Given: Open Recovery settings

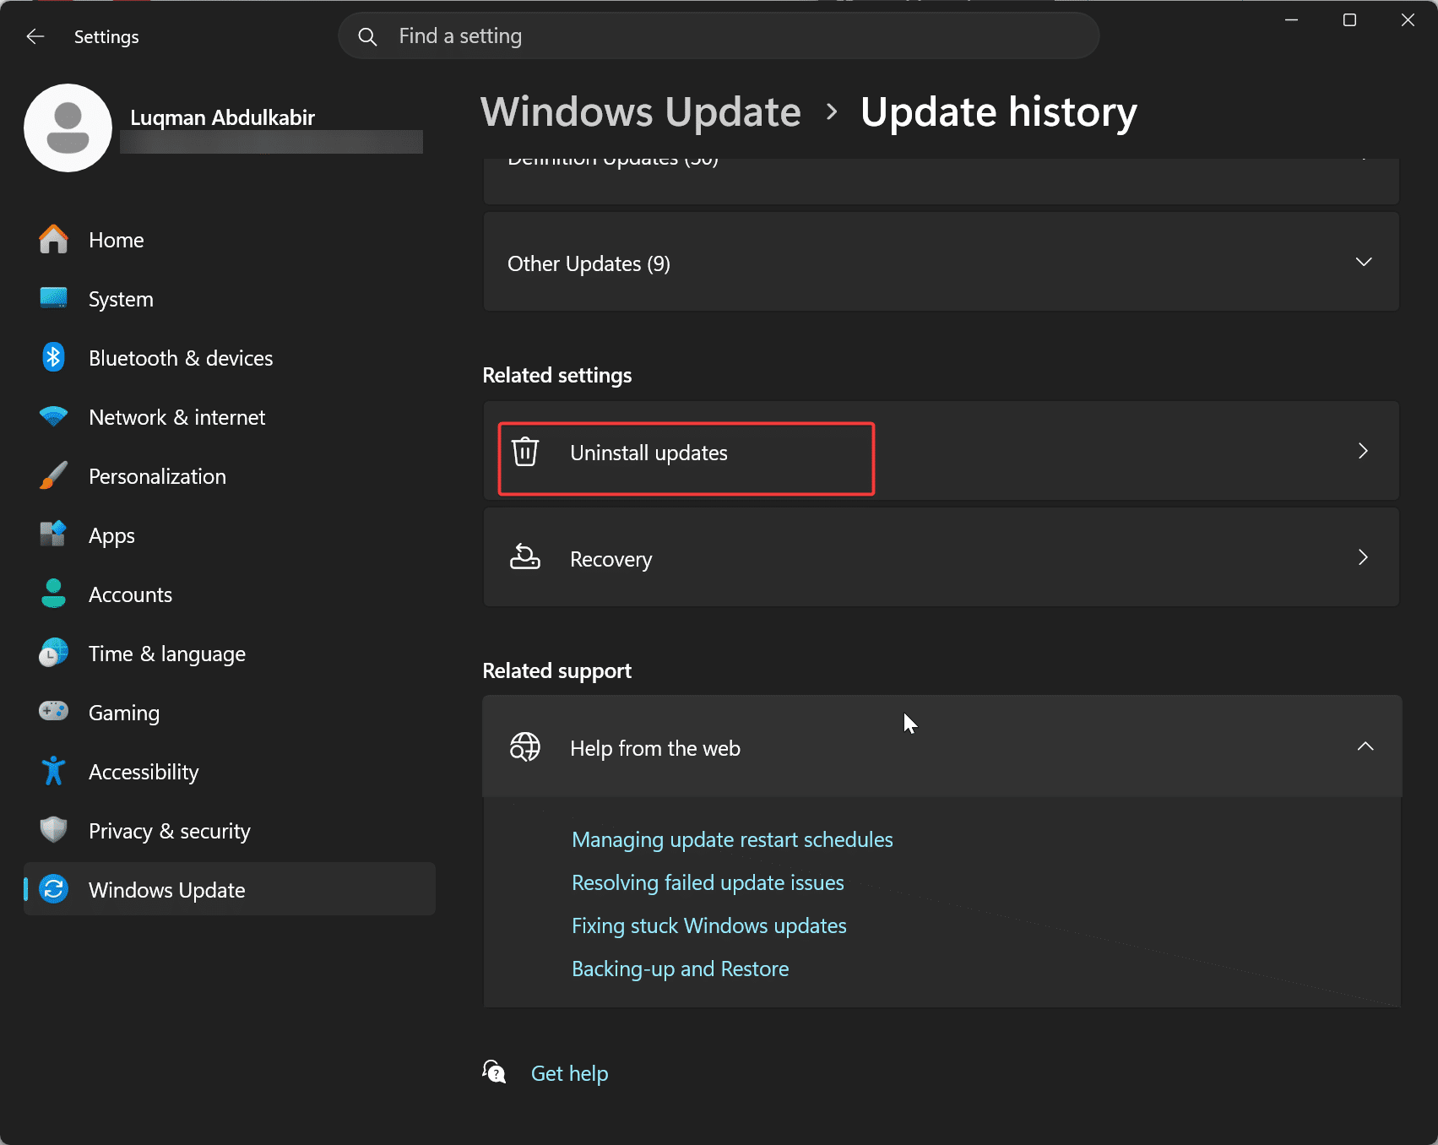Looking at the screenshot, I should (941, 557).
